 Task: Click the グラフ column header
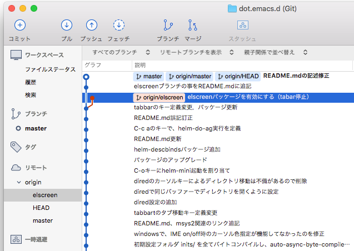tap(93, 65)
